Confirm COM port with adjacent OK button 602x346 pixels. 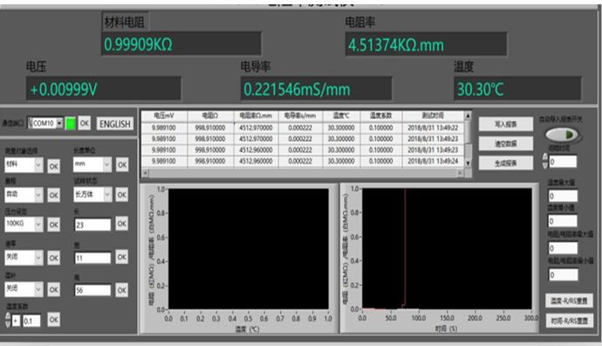point(85,124)
